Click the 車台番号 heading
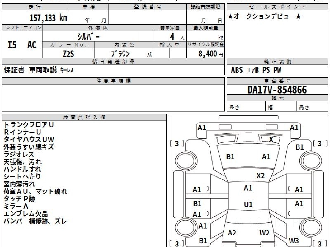 (x=277, y=81)
